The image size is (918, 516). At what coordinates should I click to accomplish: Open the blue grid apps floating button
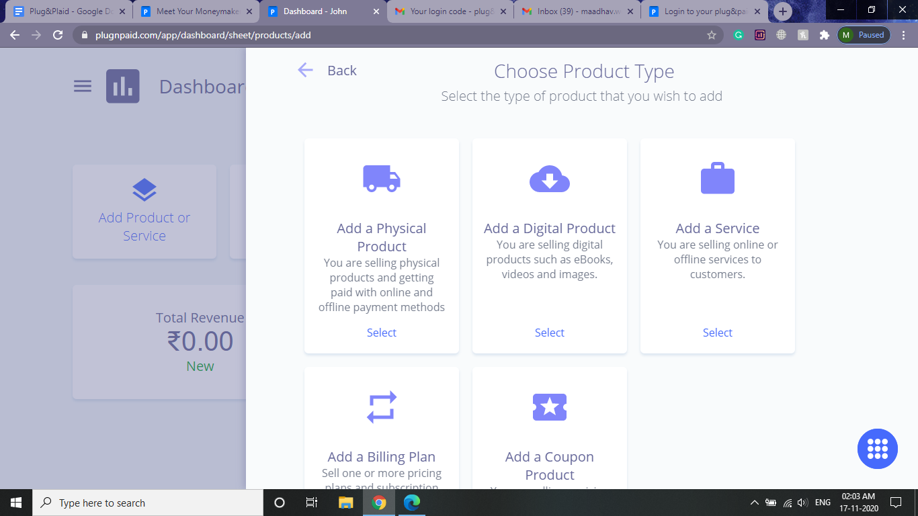click(x=878, y=449)
